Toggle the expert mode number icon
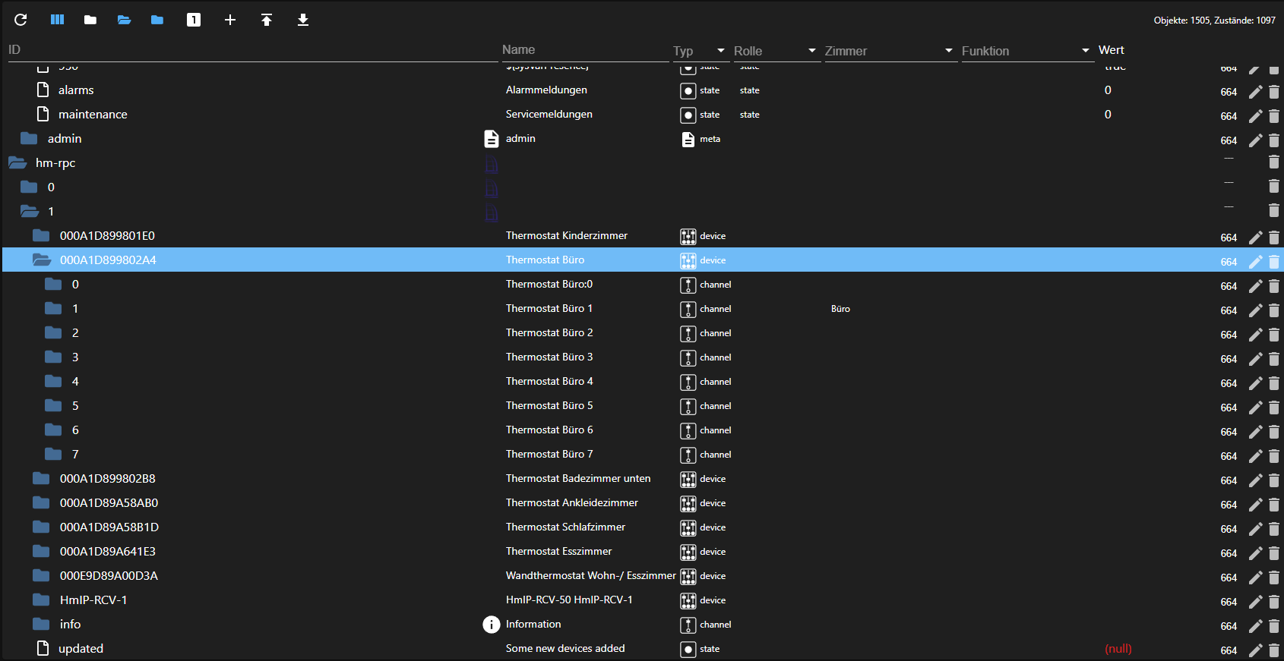This screenshot has height=661, width=1284. pyautogui.click(x=194, y=20)
